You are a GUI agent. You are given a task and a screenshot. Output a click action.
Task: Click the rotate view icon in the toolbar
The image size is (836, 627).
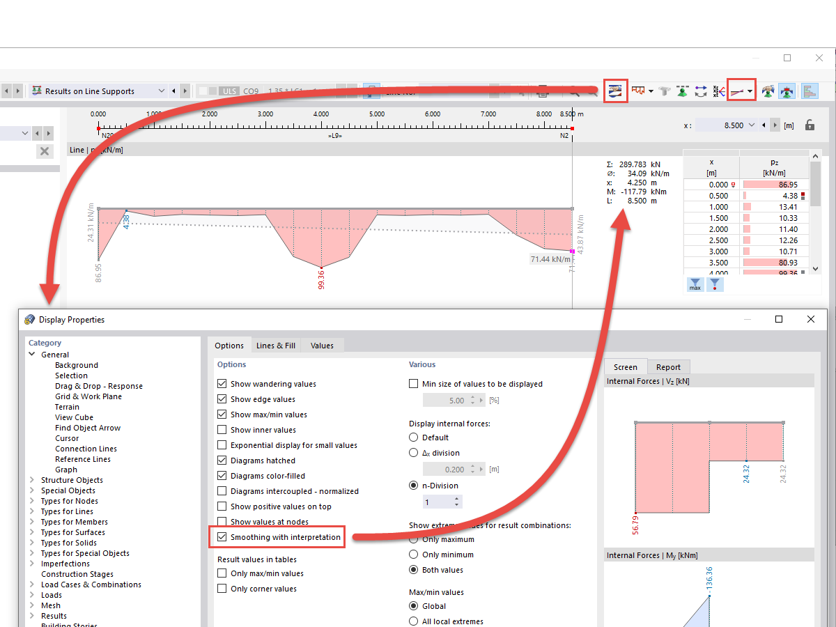(700, 91)
